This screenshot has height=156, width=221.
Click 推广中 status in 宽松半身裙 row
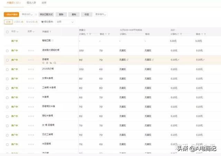[15, 116]
